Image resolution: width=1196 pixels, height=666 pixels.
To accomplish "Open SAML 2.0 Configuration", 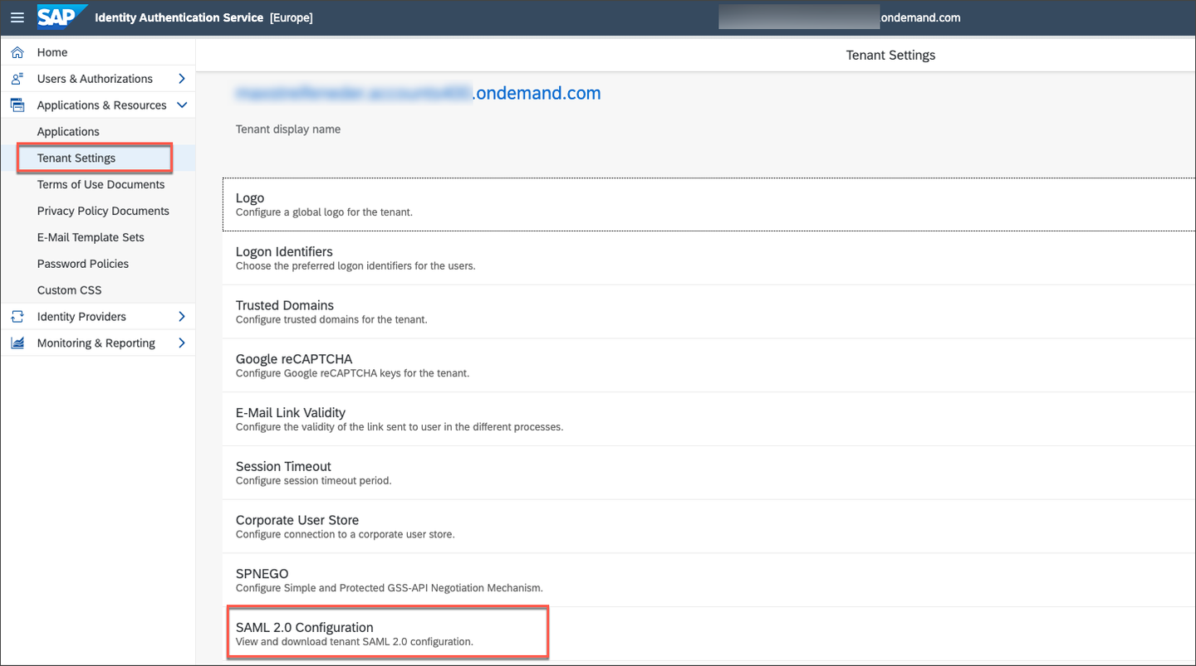I will point(709,634).
